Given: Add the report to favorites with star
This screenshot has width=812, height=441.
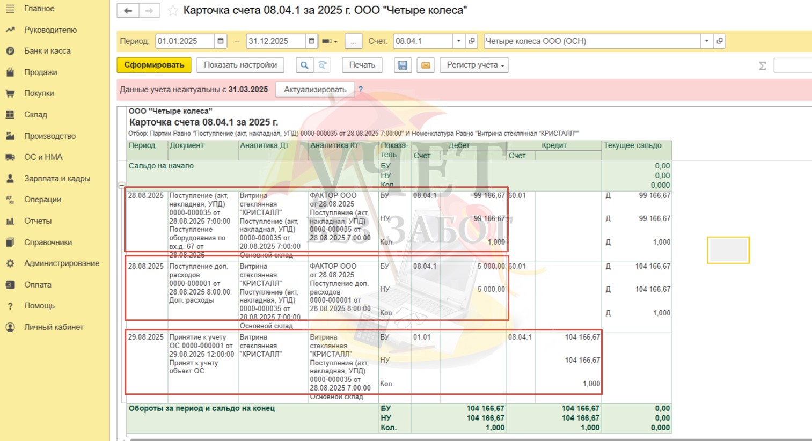Looking at the screenshot, I should click(x=172, y=11).
